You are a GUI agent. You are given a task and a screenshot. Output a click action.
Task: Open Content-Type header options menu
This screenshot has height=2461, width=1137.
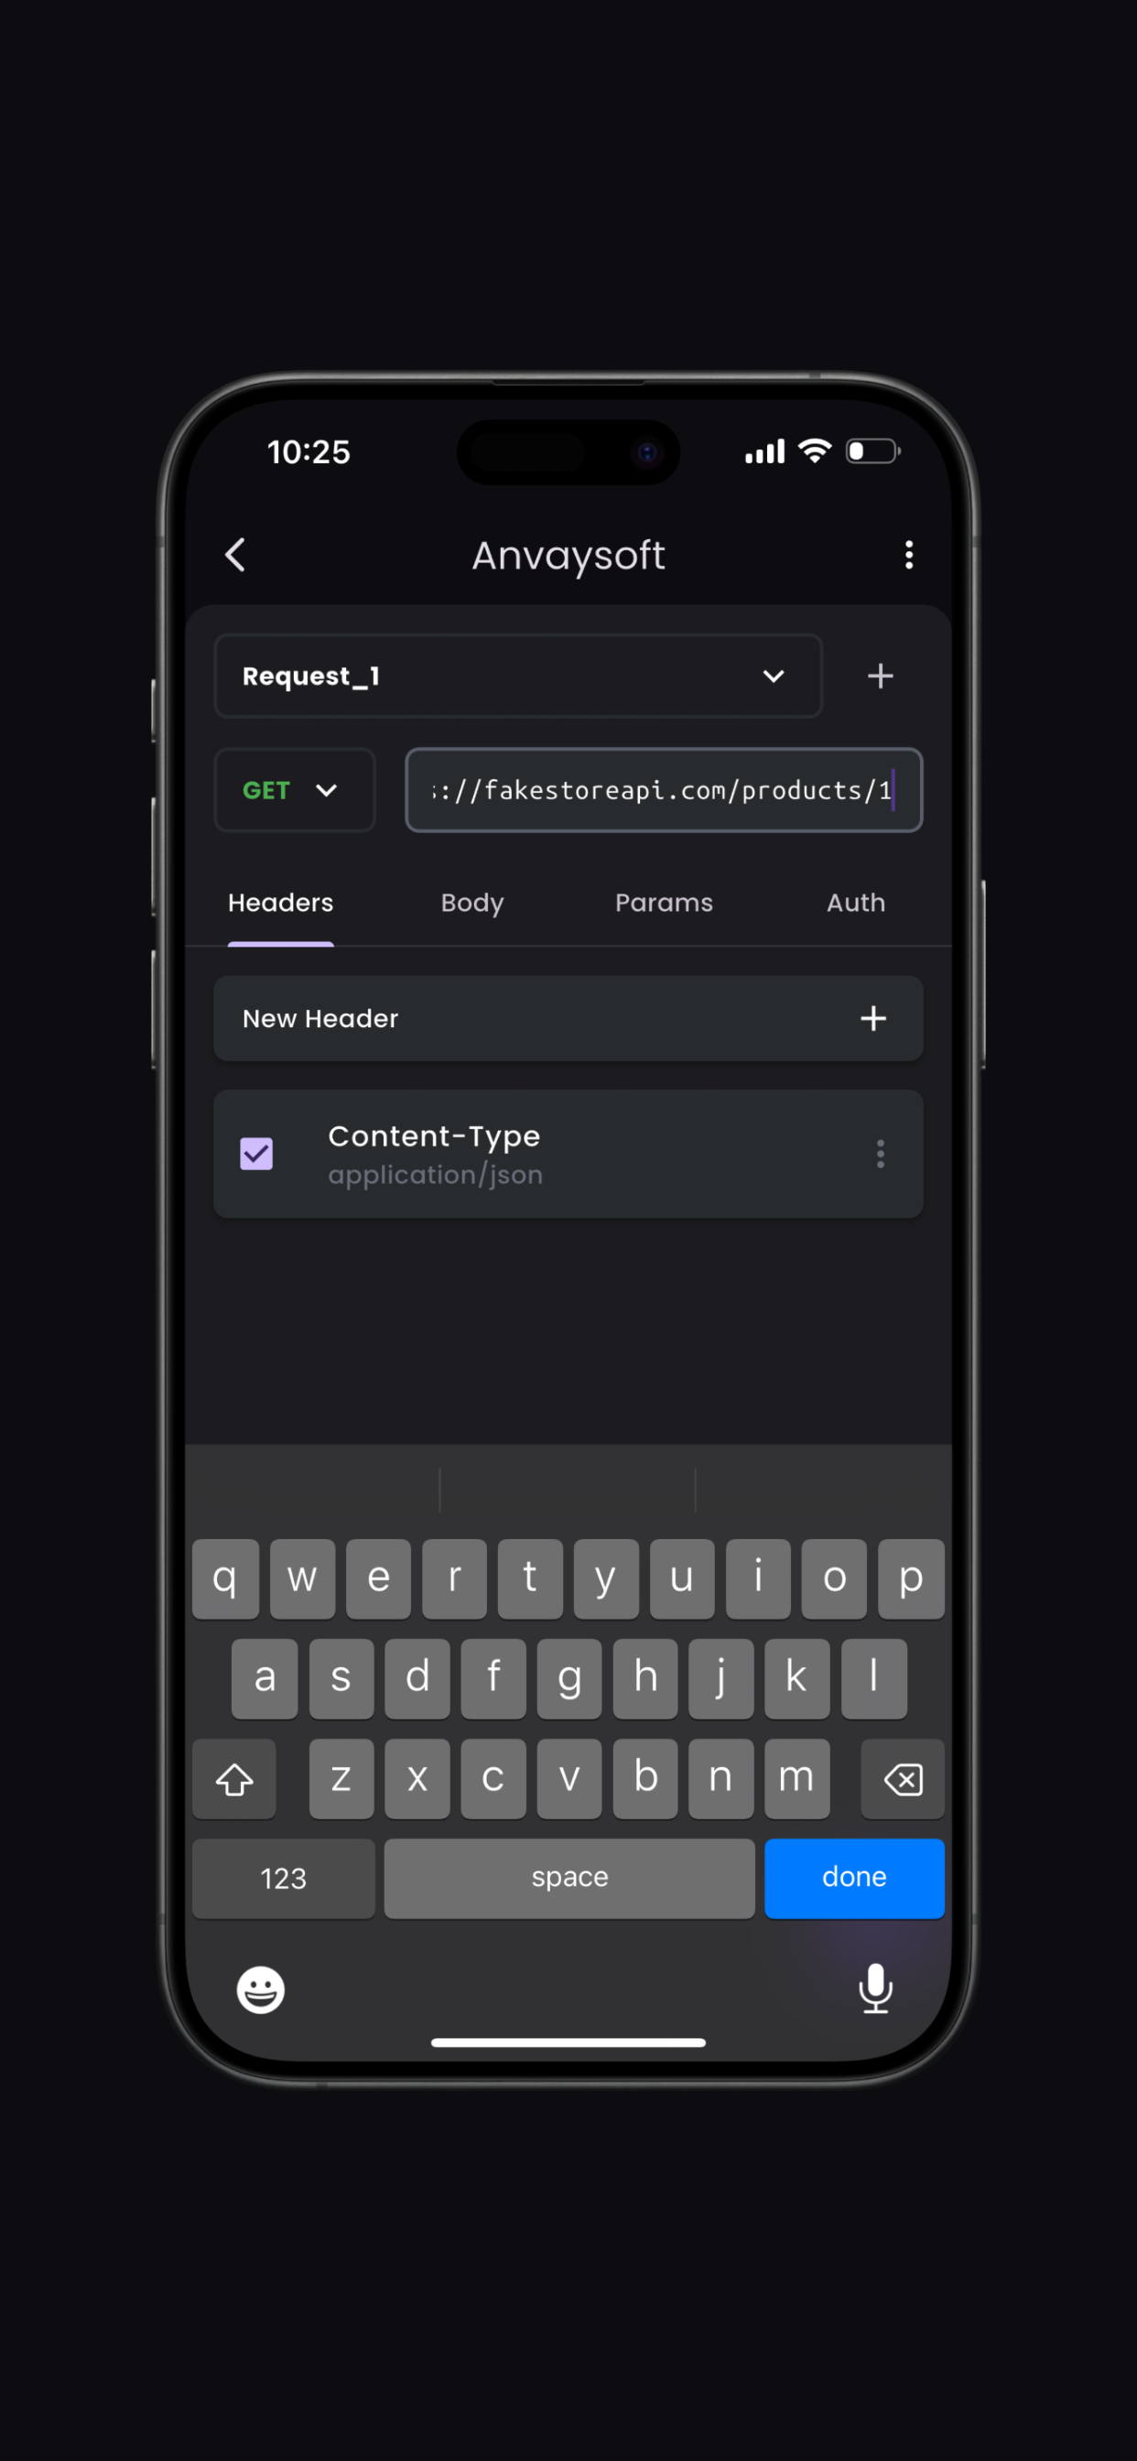880,1155
